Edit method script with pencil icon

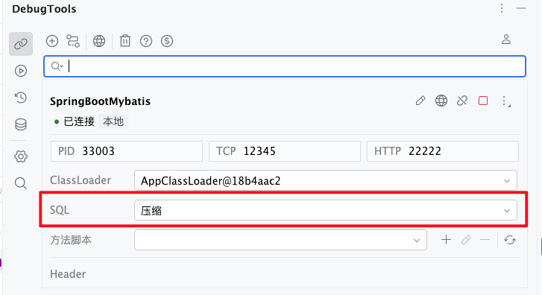(466, 240)
